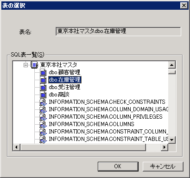This screenshot has height=178, width=190.
Task: Click the table icon beside dbo.在庫管理
Action: [x=43, y=80]
